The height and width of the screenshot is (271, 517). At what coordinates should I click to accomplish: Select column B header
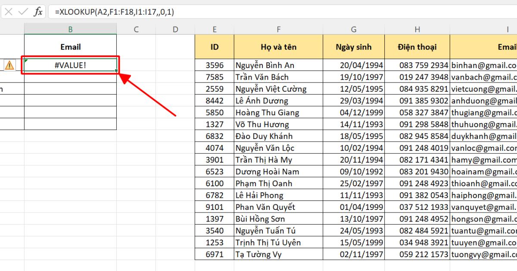click(70, 29)
